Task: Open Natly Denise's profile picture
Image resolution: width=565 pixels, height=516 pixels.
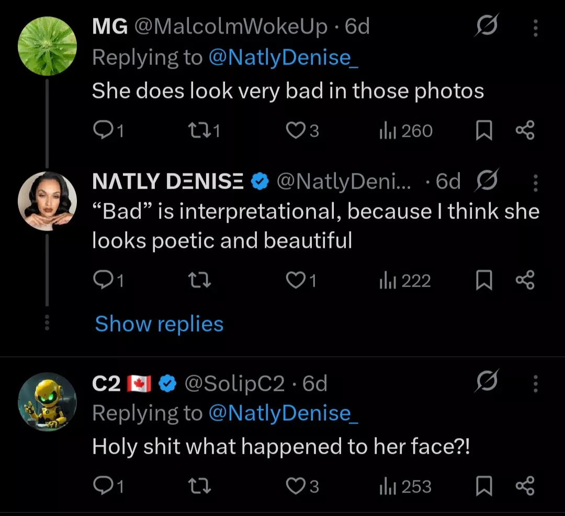Action: click(47, 201)
